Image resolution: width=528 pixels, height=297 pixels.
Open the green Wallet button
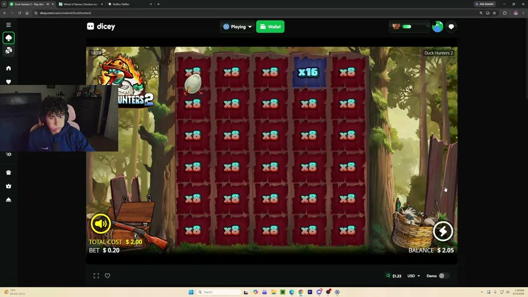click(270, 27)
